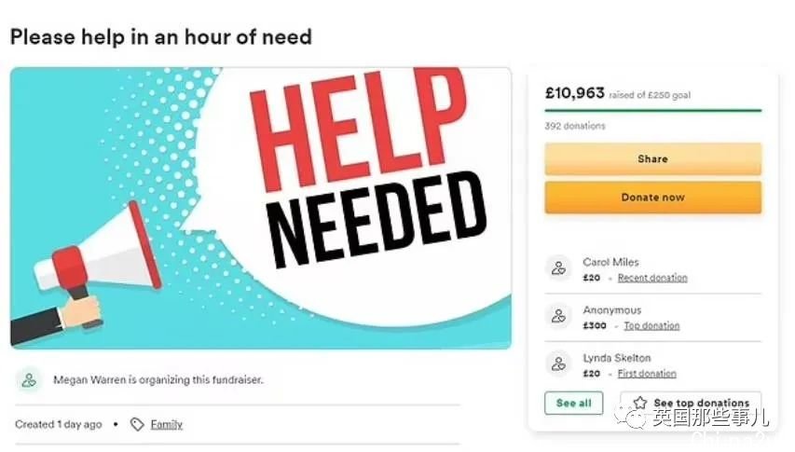The height and width of the screenshot is (452, 795).
Task: Click the tag icon next to Family
Action: [x=137, y=424]
